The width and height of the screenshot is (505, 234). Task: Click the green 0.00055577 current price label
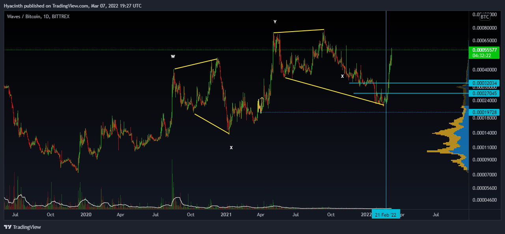484,50
